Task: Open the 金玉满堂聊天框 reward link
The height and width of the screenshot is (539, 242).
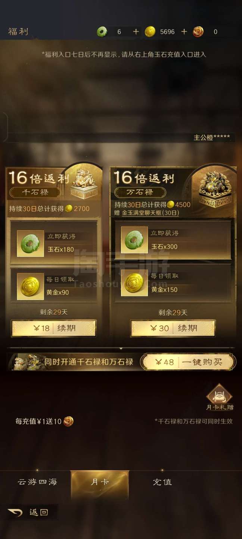Action: pos(150,213)
